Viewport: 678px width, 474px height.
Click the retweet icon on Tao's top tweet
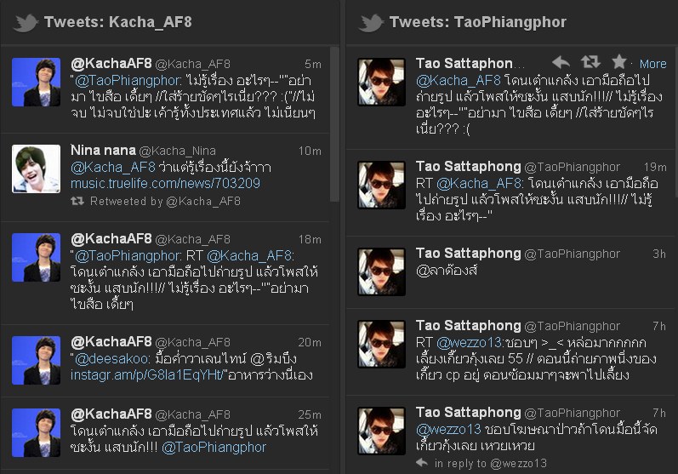click(590, 62)
